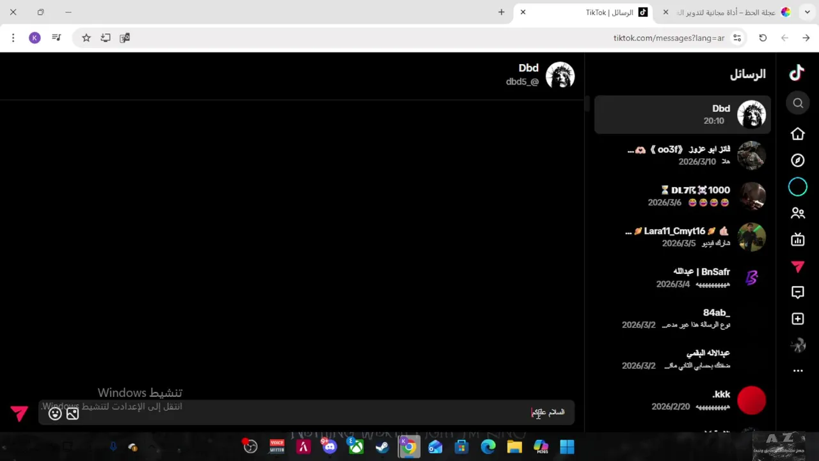Viewport: 819px width, 461px height.
Task: Open the TikTok logo home link
Action: 797,73
